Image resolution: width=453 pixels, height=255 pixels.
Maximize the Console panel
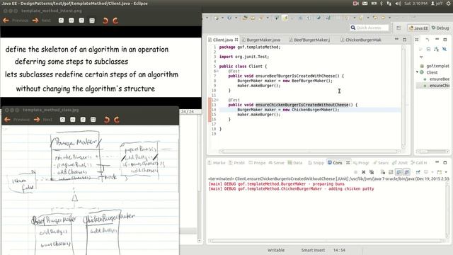[x=445, y=162]
